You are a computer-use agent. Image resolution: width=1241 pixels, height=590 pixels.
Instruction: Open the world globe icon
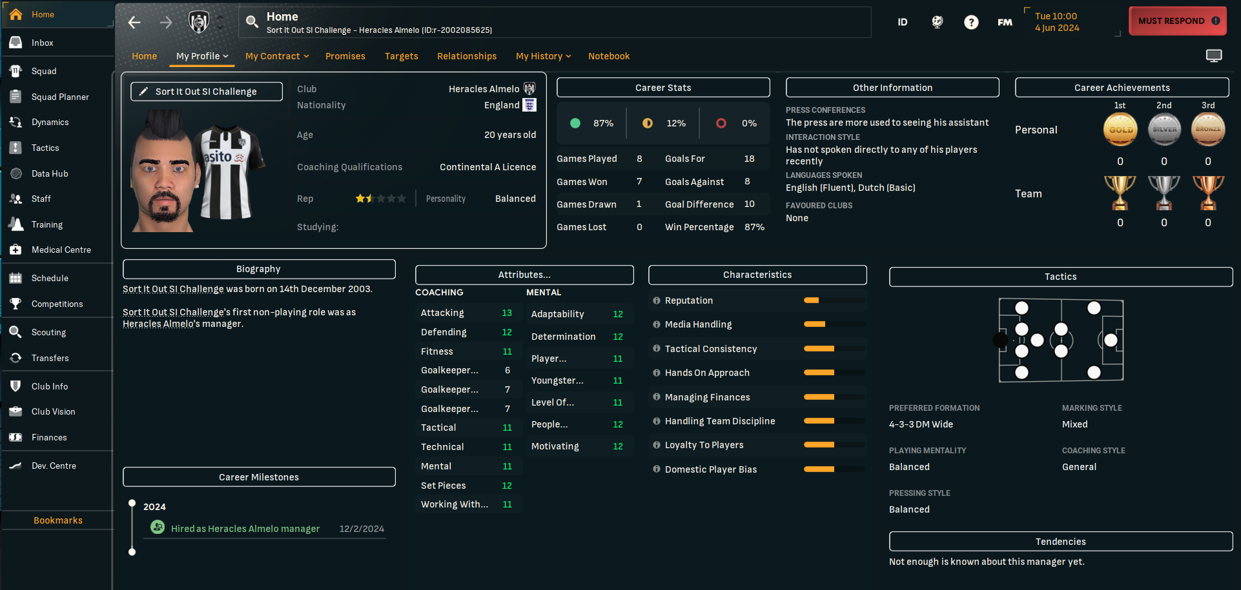click(938, 22)
